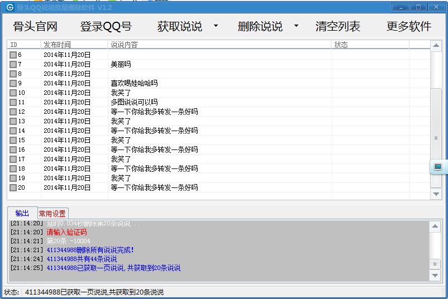Check the box for row ID 8
The width and height of the screenshot is (448, 299).
(13, 74)
